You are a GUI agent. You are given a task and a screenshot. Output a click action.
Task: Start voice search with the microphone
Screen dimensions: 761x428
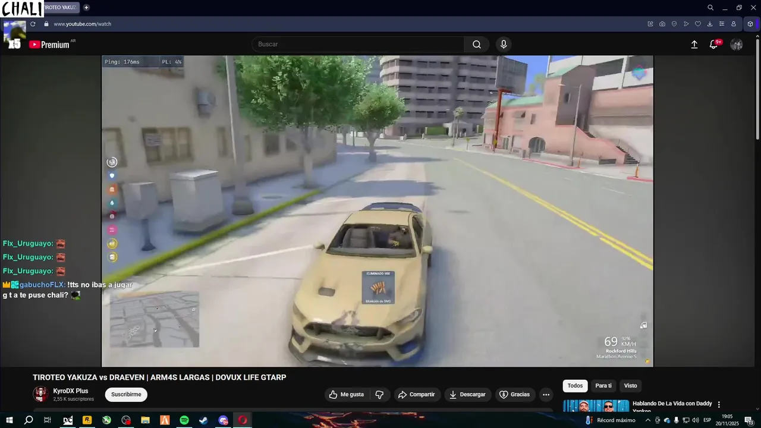click(504, 45)
